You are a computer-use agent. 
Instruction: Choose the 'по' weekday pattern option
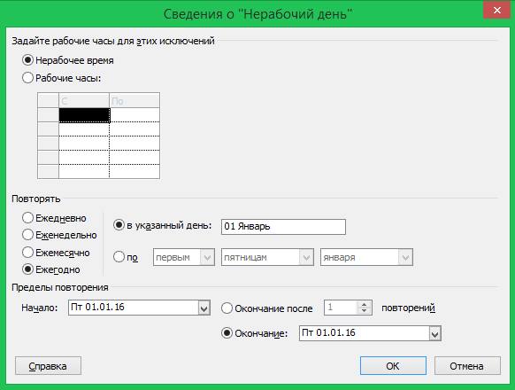pyautogui.click(x=119, y=257)
